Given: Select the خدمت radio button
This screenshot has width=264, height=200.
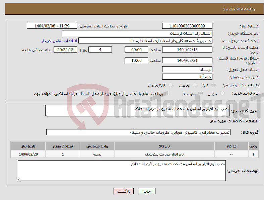Looking at the screenshot, I should [195, 85].
